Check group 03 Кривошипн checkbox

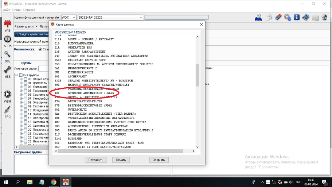coord(26,87)
